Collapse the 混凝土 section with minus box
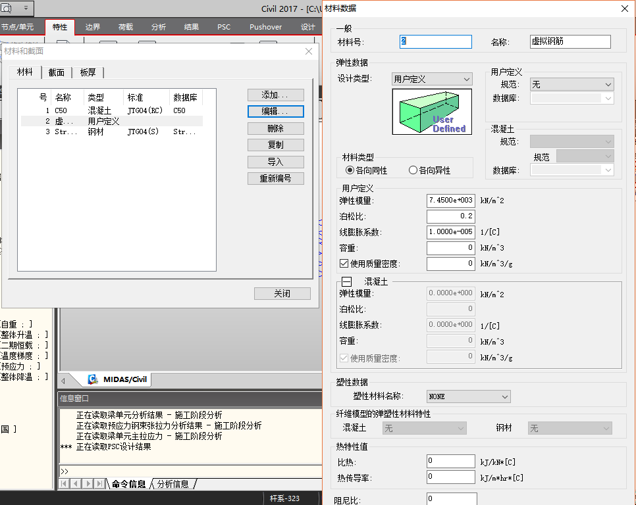Viewport: 636px width, 505px height. (x=346, y=281)
